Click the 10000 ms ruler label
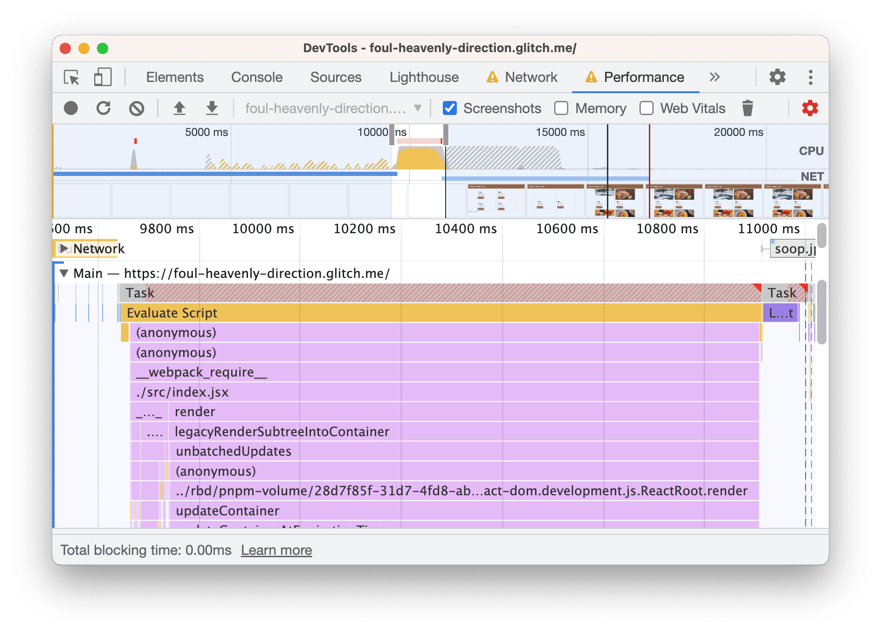The height and width of the screenshot is (634, 881). [263, 229]
